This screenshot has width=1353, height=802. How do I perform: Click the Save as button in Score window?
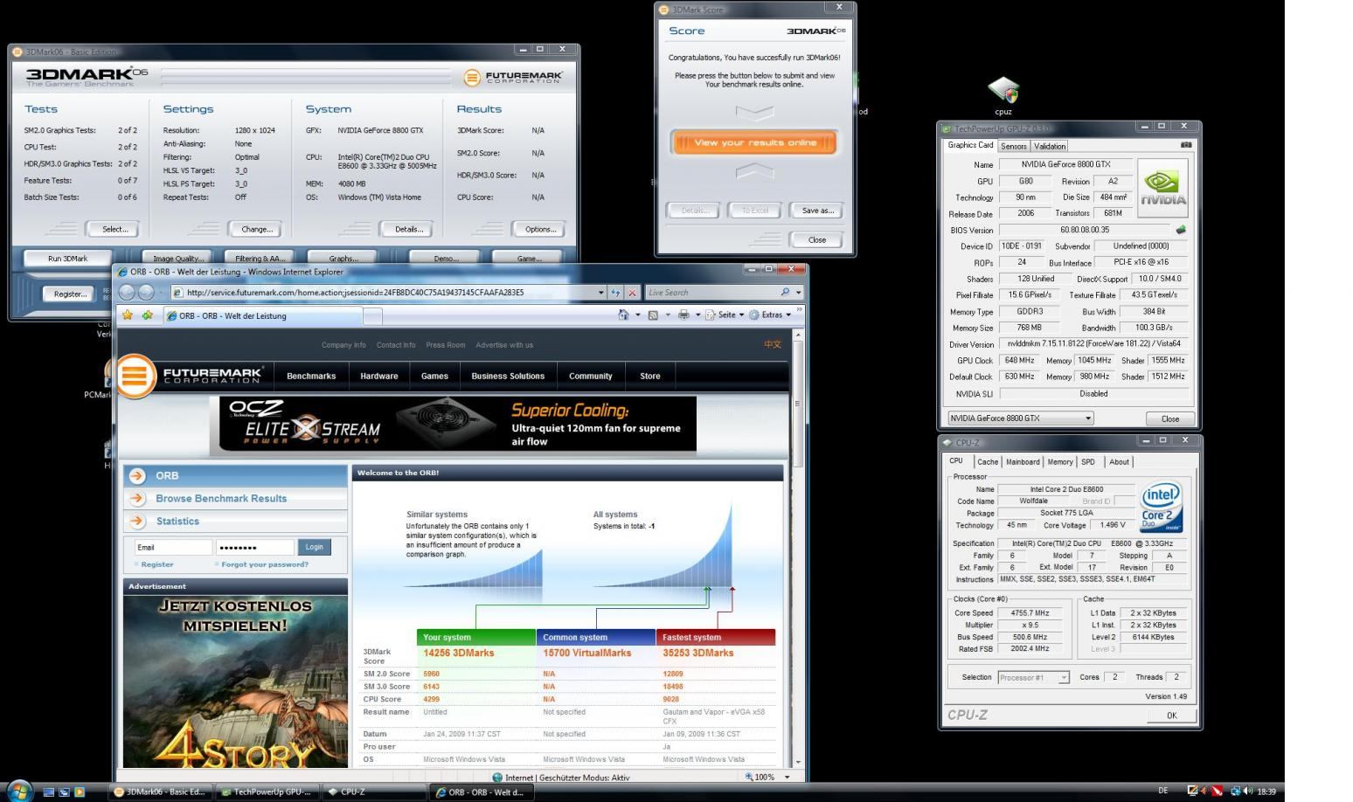(817, 211)
